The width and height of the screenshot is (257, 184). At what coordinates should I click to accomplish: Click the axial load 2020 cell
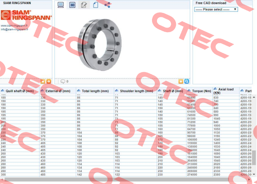(216, 164)
